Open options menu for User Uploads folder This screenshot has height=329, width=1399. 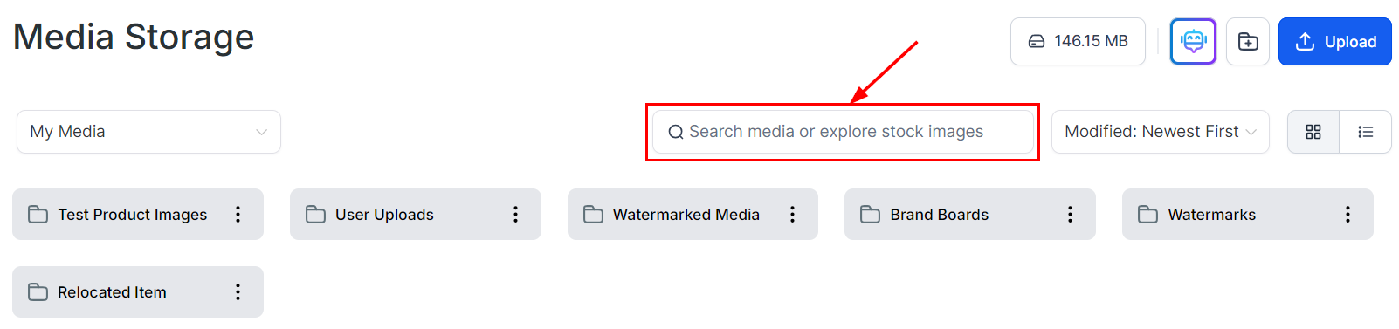point(515,215)
